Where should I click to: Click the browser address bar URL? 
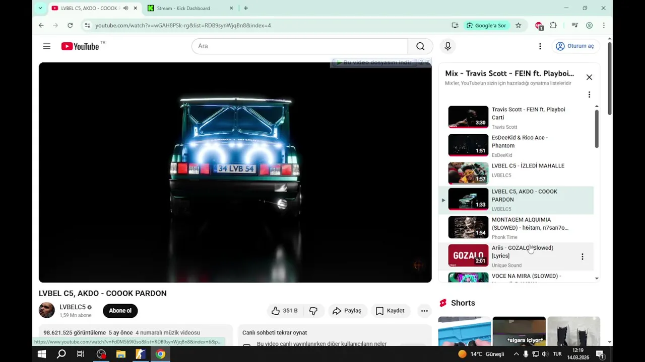click(x=183, y=25)
